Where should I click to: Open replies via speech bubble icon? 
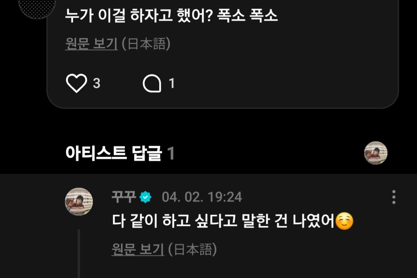click(152, 83)
